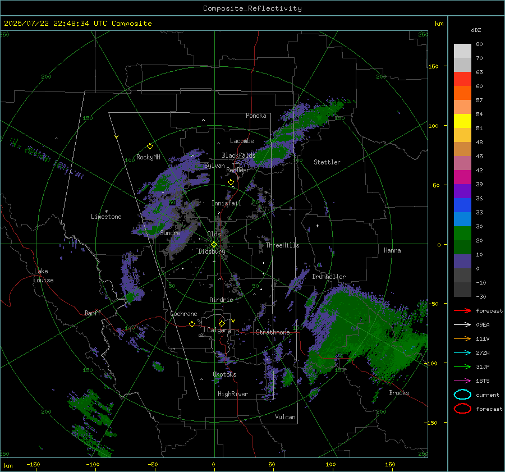This screenshot has height=472, width=505.
Task: Click the yellow diamond marker near RedDeer
Action: pyautogui.click(x=231, y=182)
